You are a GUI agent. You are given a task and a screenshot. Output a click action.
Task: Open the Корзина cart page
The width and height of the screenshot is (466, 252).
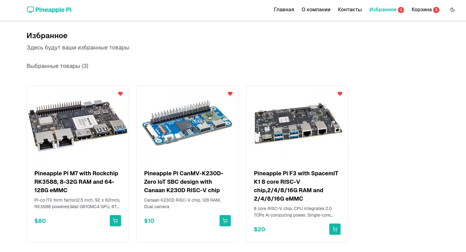(x=422, y=10)
